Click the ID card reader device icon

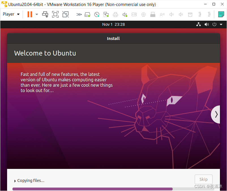coord(134,14)
